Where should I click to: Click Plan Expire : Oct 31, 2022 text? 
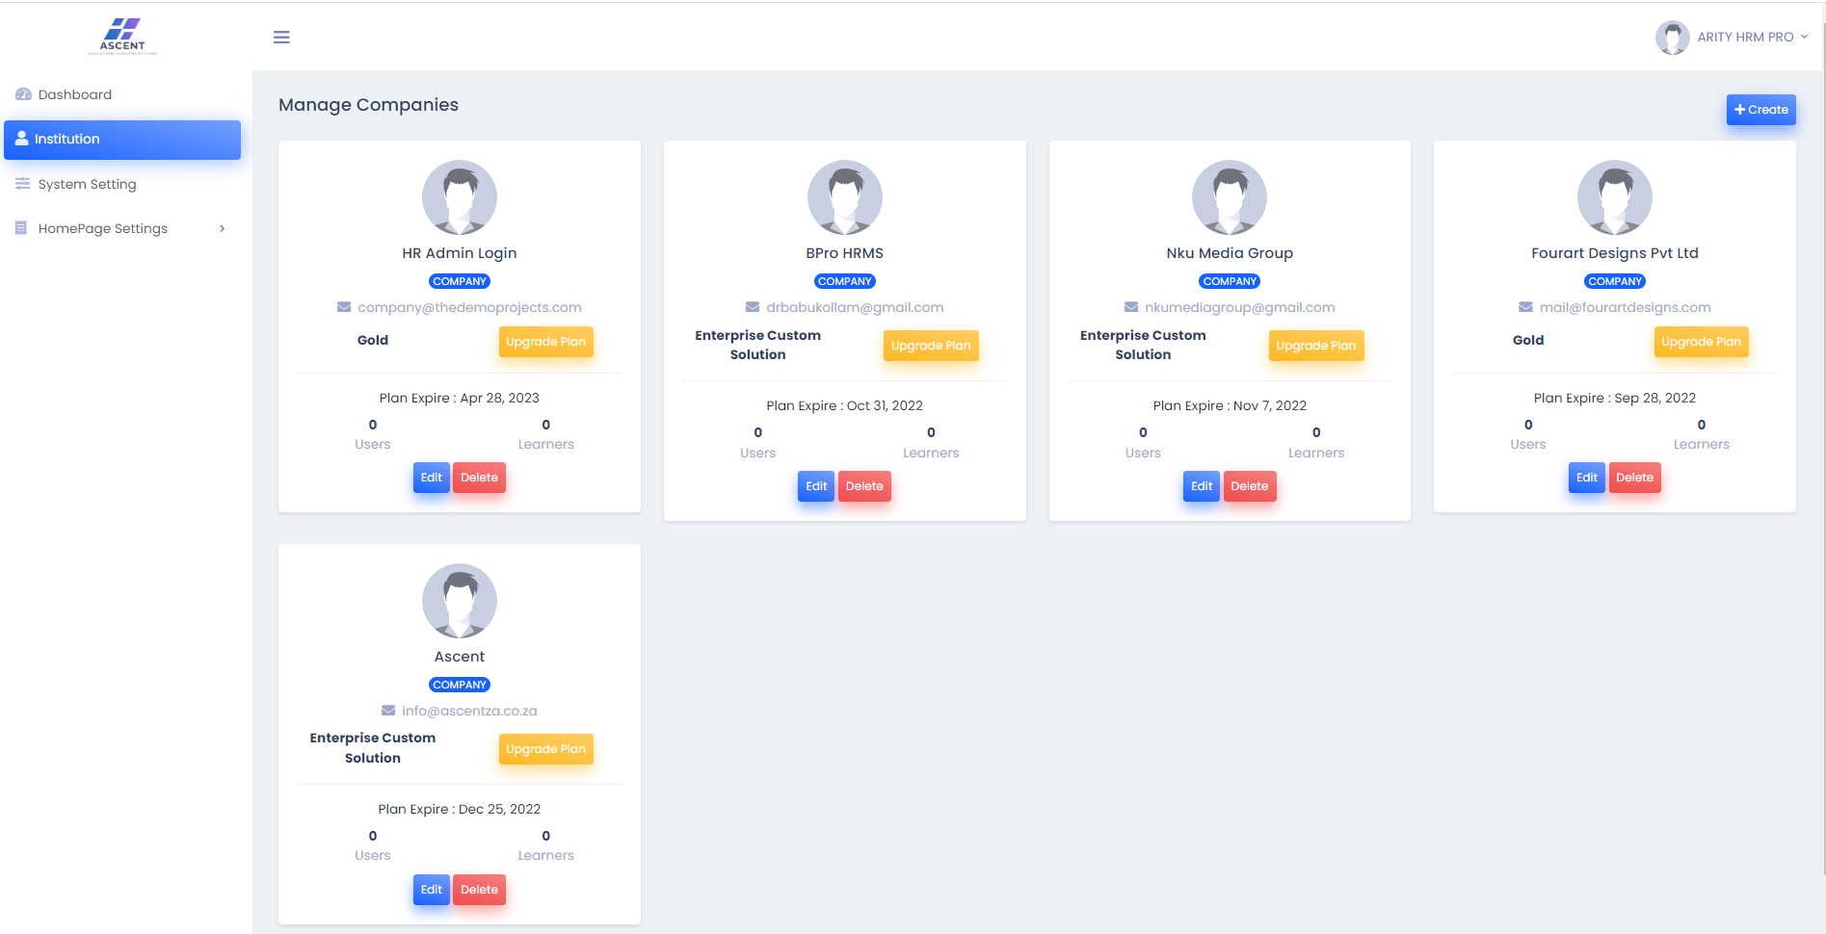click(845, 405)
